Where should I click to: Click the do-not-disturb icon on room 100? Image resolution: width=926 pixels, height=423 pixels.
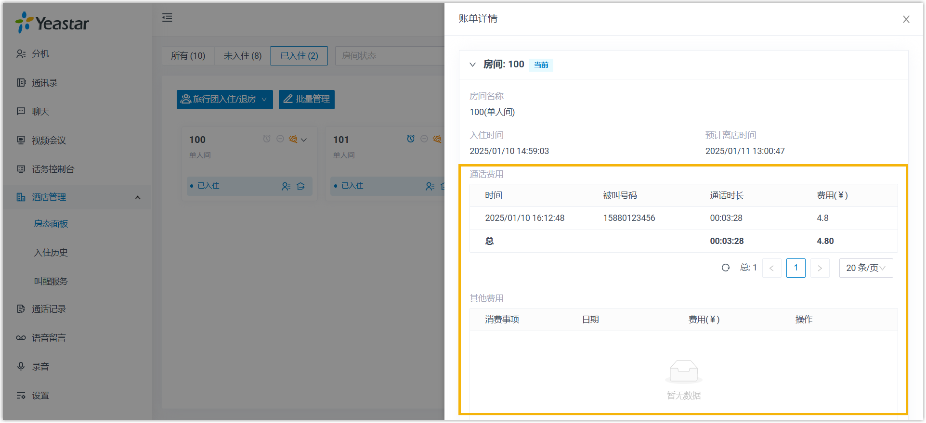coord(280,139)
